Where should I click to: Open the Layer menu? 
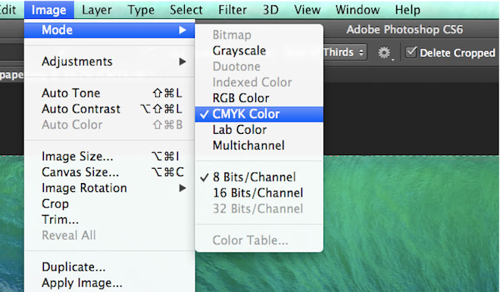[97, 10]
